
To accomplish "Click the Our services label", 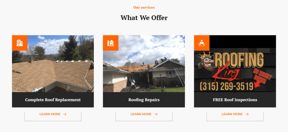I will point(144,8).
